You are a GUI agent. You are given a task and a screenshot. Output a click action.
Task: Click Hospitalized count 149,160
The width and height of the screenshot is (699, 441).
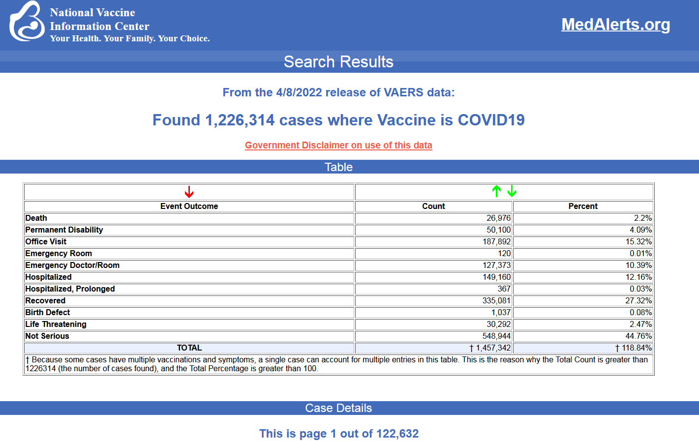tap(496, 277)
